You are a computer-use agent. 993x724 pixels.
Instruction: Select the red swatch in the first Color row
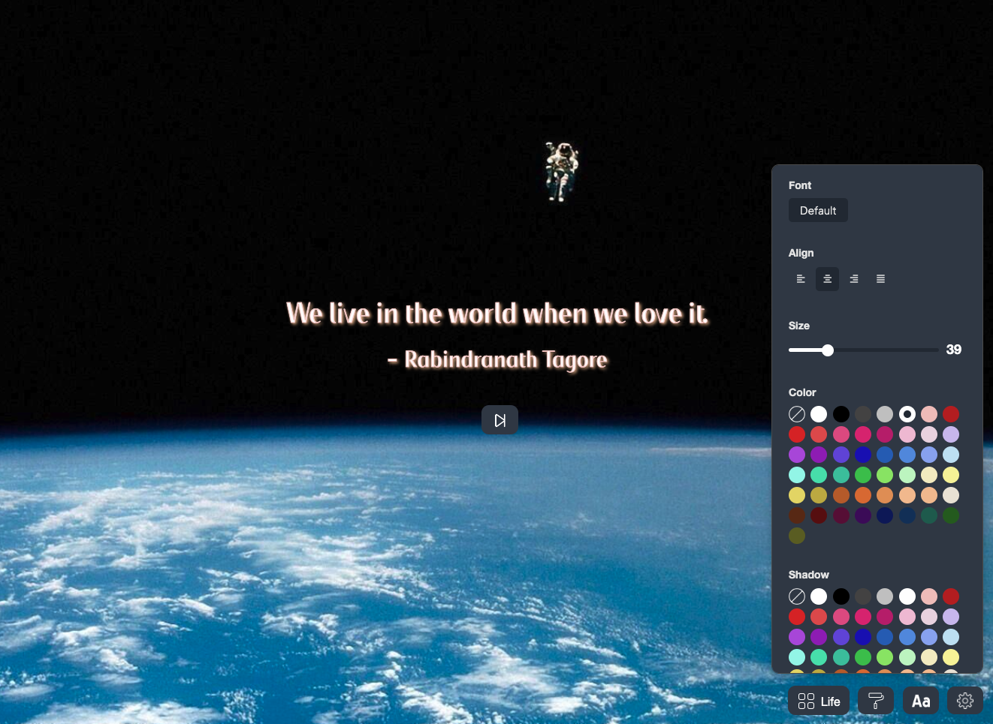click(x=951, y=414)
